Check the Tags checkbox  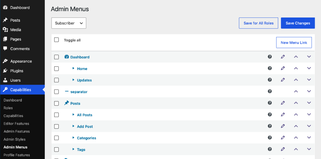(x=56, y=150)
